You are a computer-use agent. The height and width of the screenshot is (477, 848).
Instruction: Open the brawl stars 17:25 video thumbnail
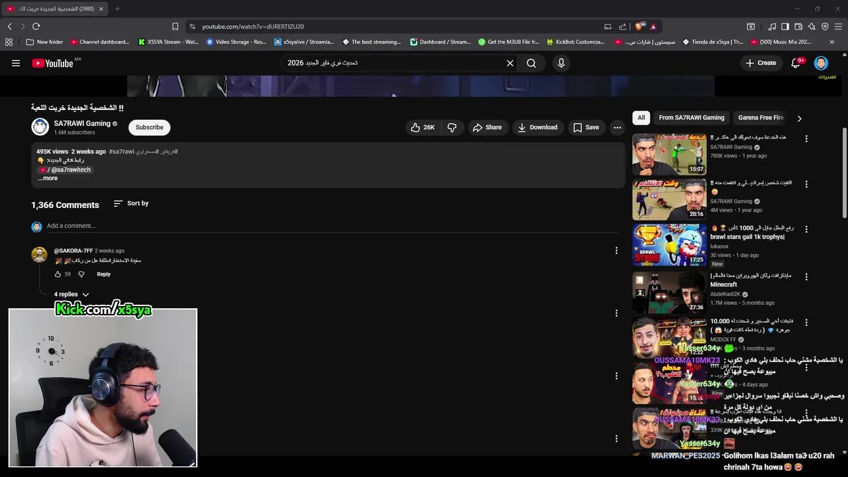click(669, 244)
